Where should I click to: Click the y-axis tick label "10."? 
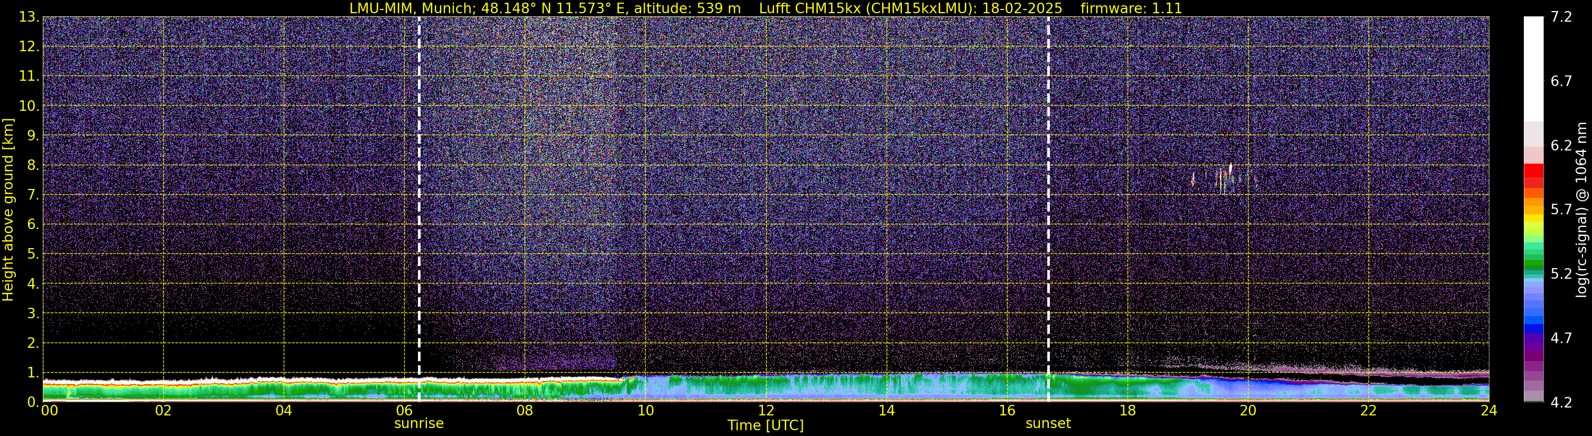pyautogui.click(x=29, y=106)
